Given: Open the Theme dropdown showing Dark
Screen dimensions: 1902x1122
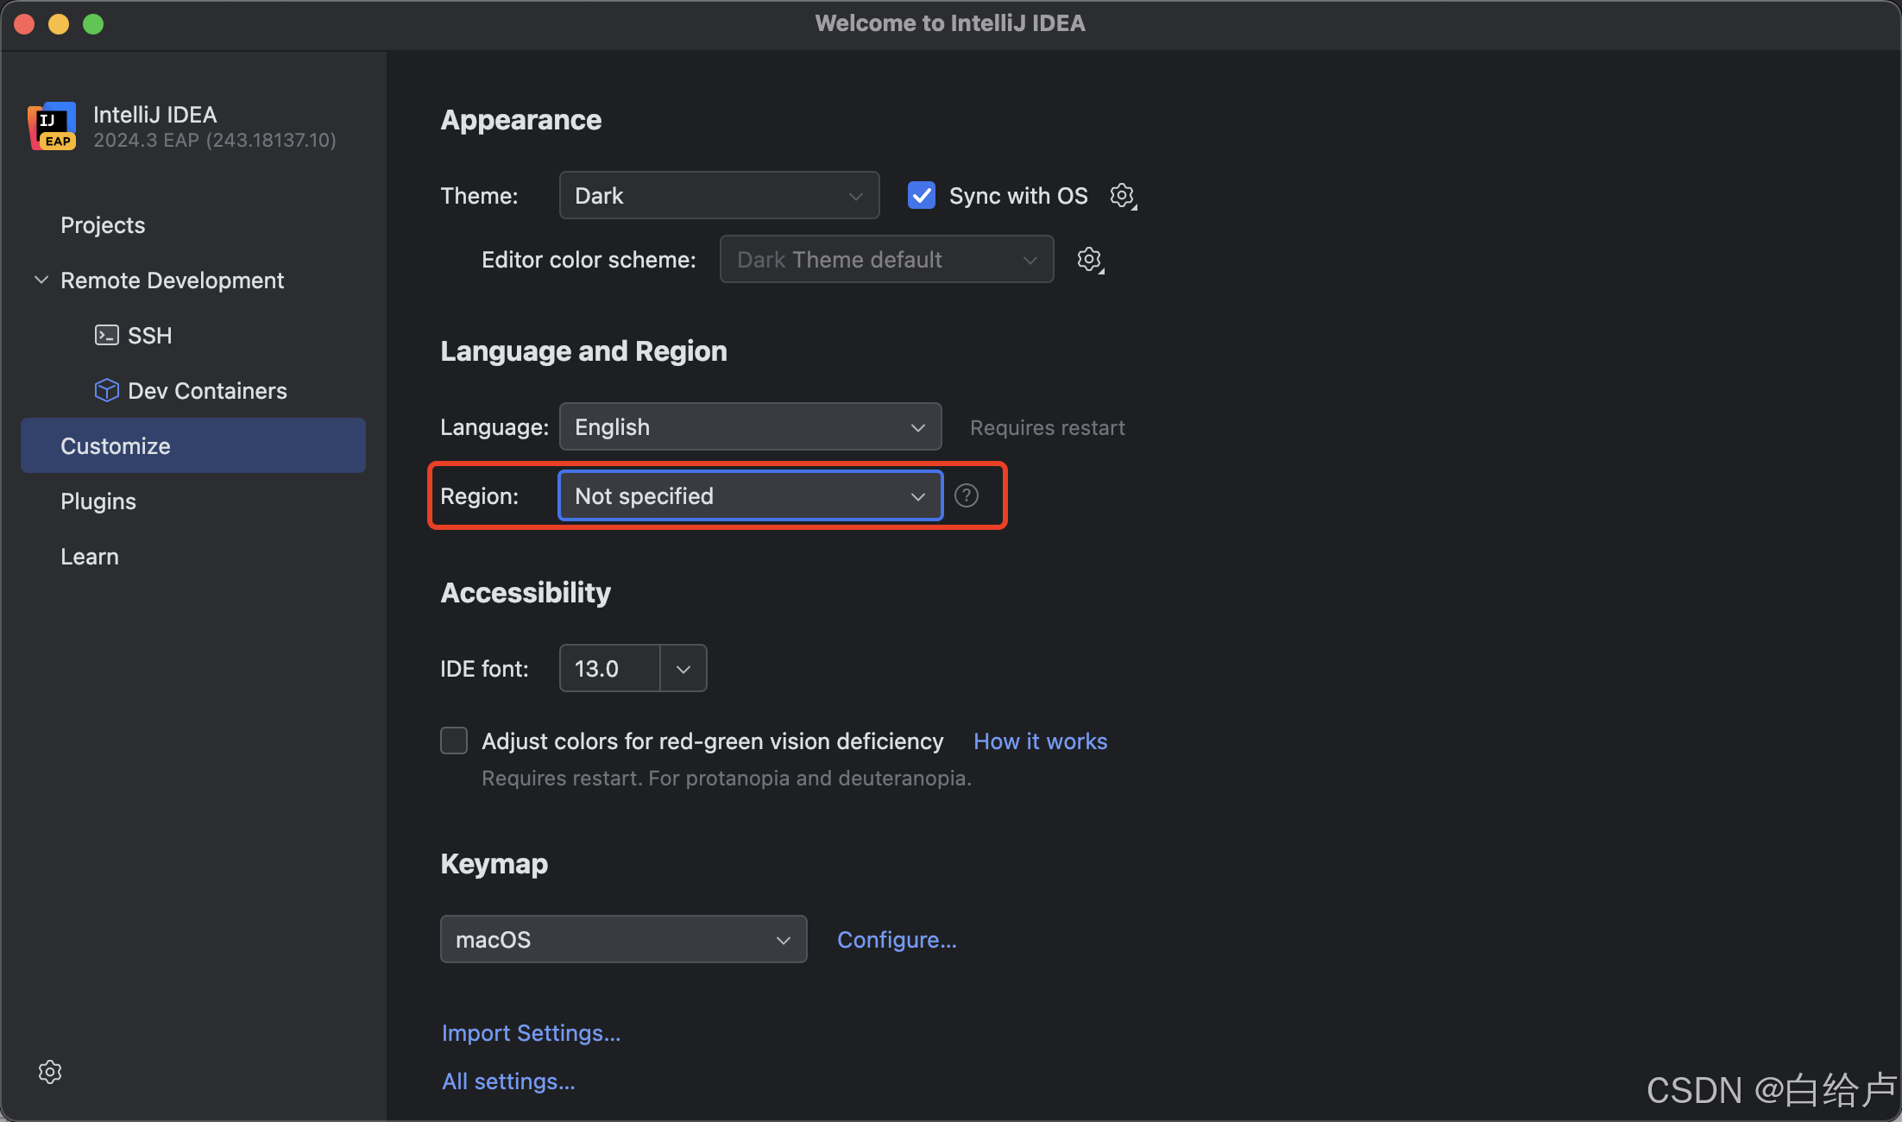Looking at the screenshot, I should click(x=719, y=196).
